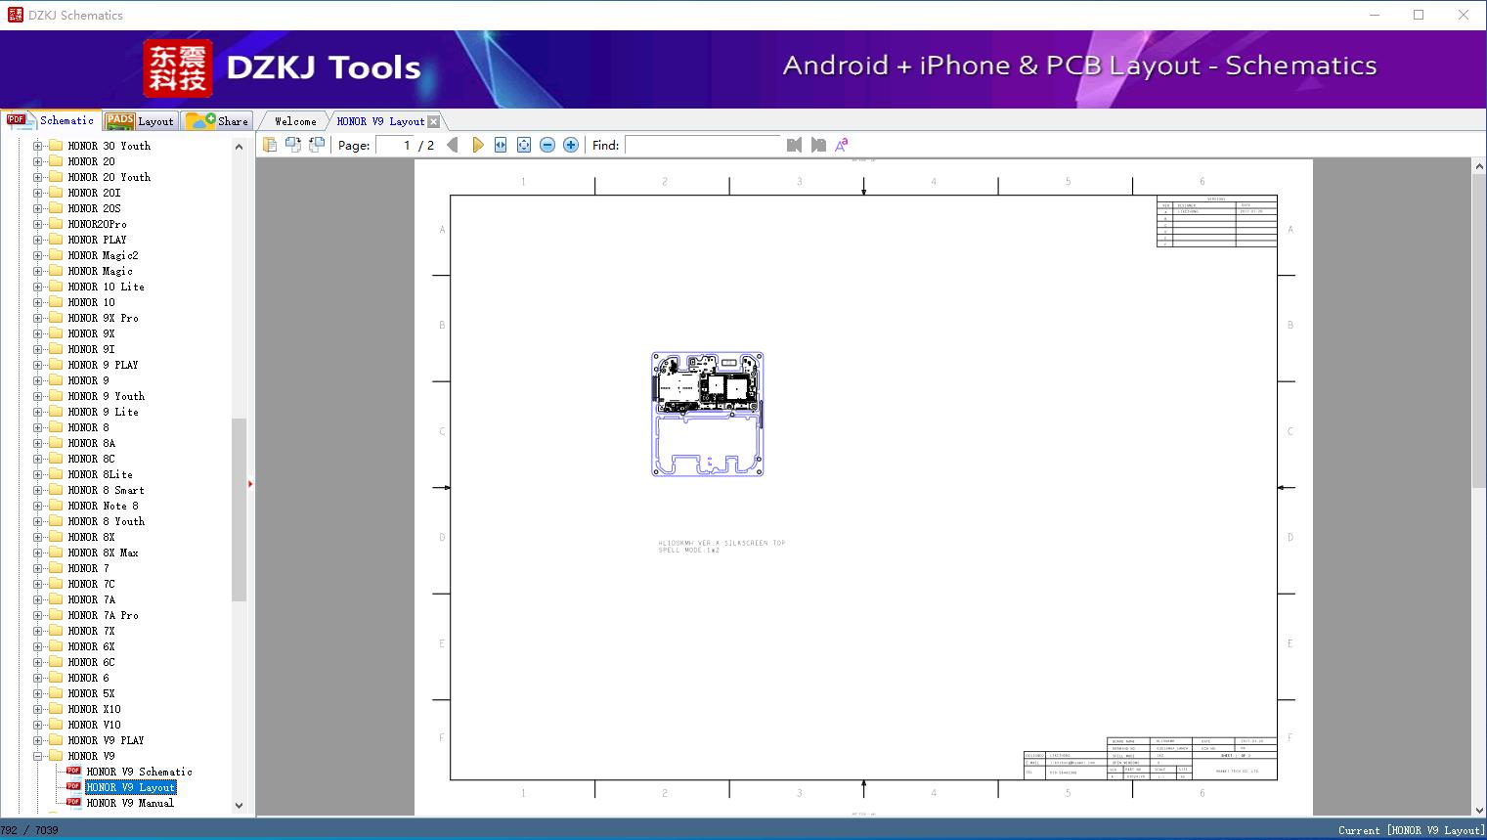Click the PDF icon beside HONOR V9 Manual
1487x840 pixels.
[73, 803]
